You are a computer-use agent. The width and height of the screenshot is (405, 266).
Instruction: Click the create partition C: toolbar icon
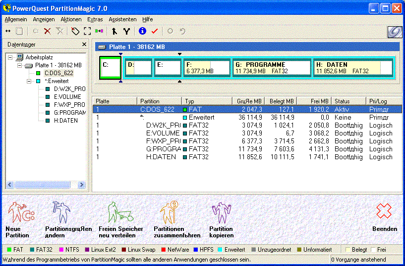pos(36,31)
